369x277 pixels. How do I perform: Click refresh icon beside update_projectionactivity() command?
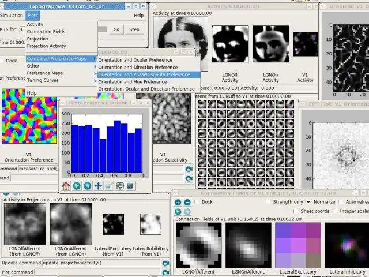point(165,263)
